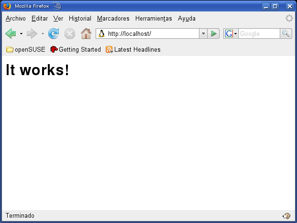Open the back history dropdown arrow

pos(21,33)
